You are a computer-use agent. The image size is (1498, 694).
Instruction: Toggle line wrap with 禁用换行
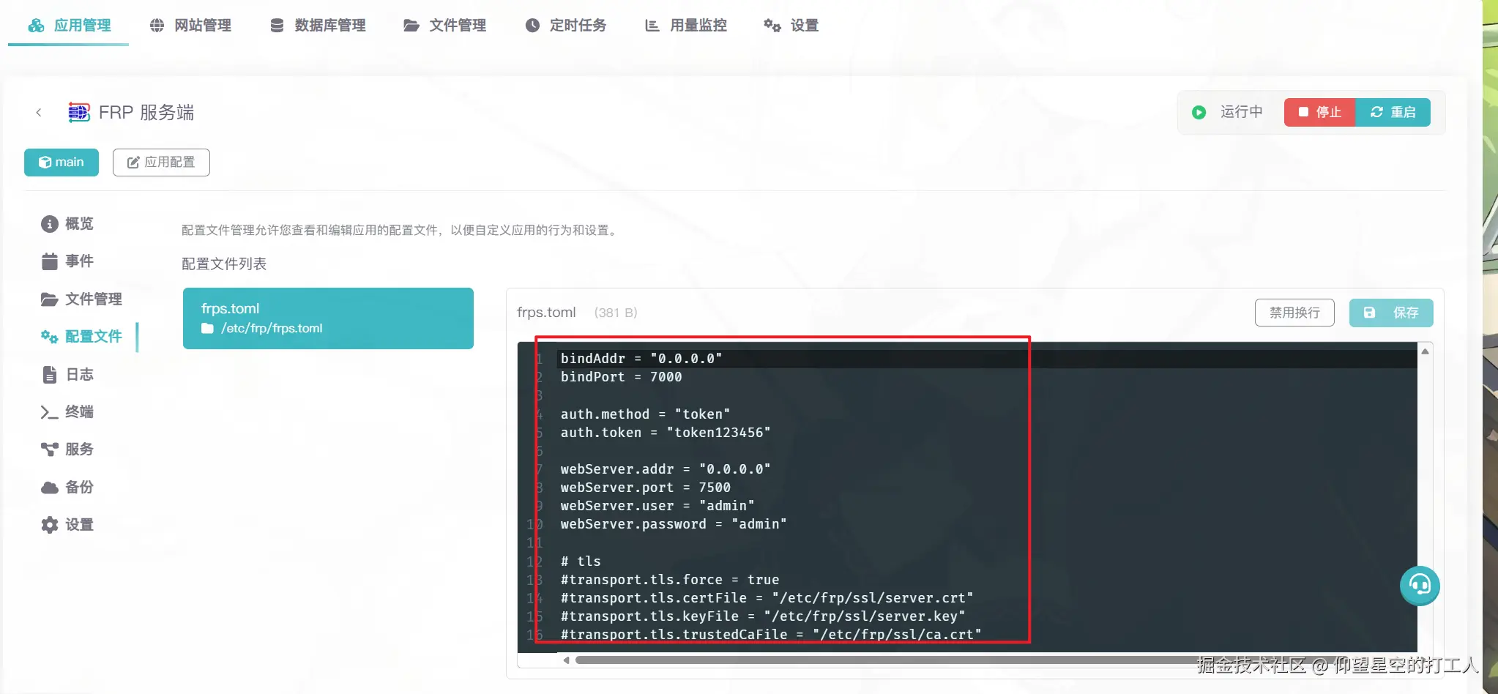click(x=1294, y=313)
